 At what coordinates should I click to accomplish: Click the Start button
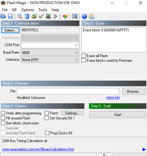click(x=118, y=115)
